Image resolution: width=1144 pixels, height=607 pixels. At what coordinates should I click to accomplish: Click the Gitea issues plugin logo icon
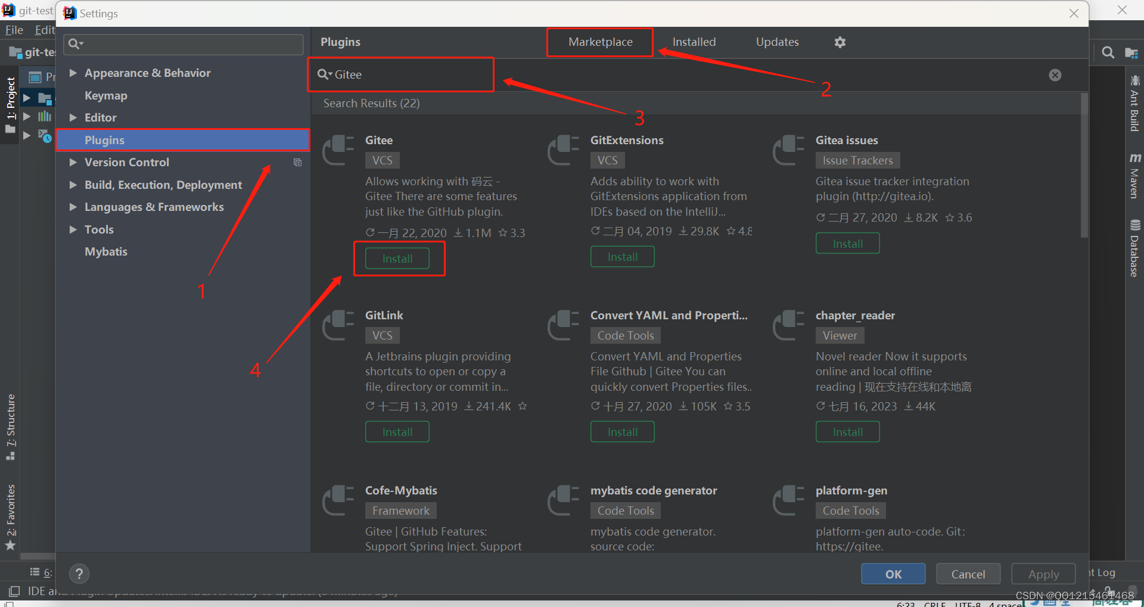point(789,150)
